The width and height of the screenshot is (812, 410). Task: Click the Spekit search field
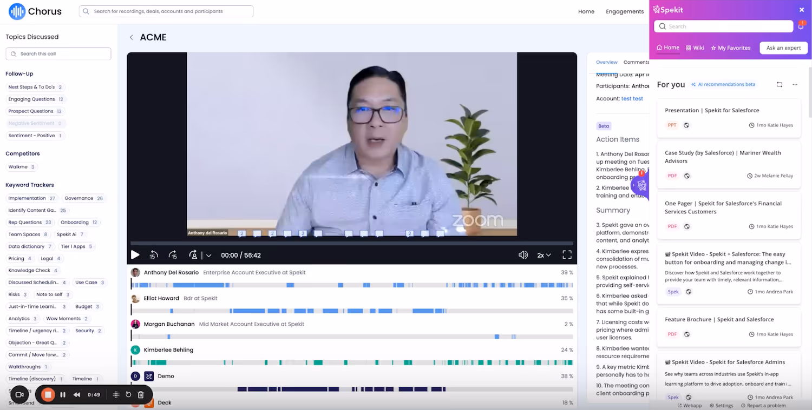(724, 26)
